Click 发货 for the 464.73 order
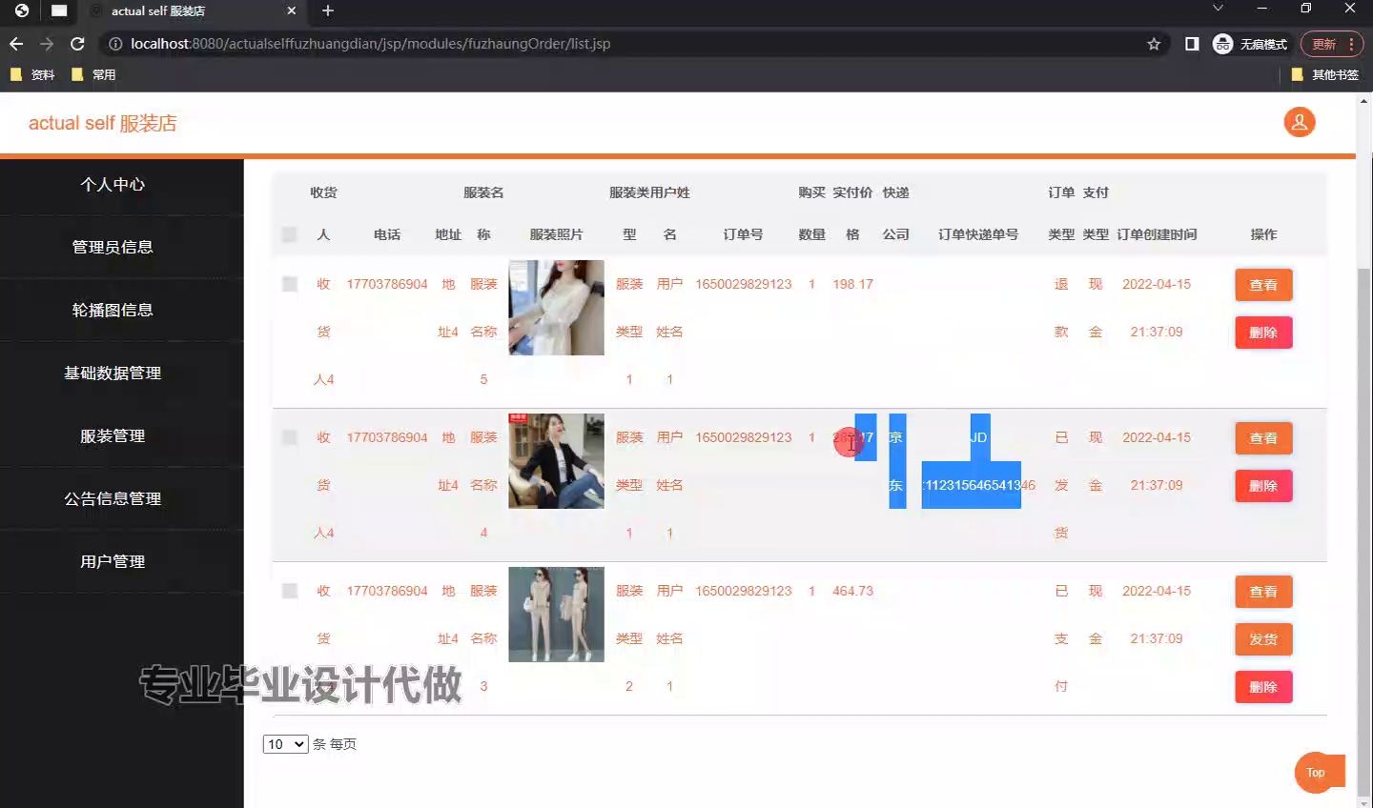This screenshot has width=1373, height=808. pyautogui.click(x=1263, y=639)
